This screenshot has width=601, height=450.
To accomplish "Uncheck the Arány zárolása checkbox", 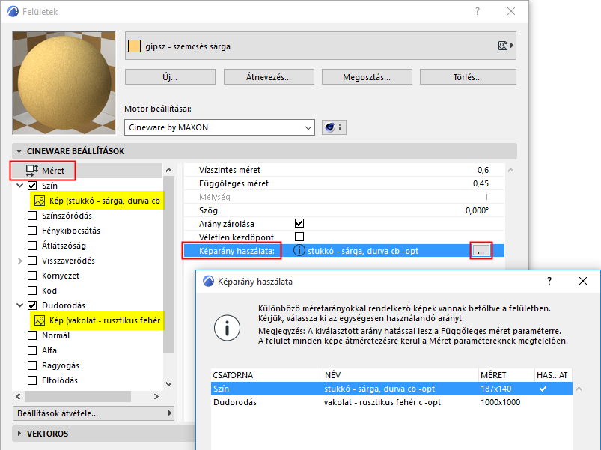I will tap(299, 223).
